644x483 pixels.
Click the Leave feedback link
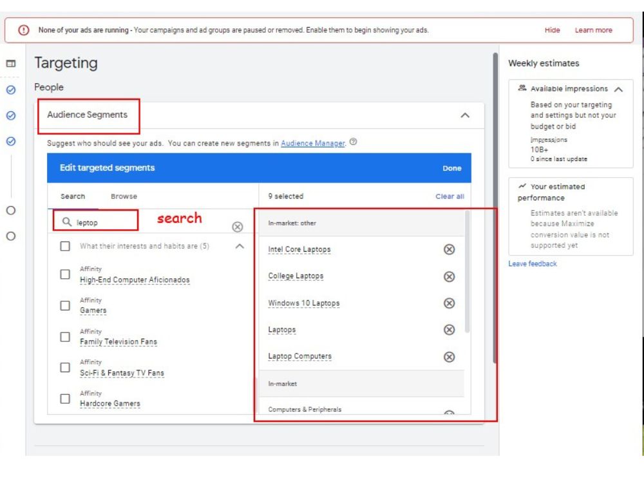(533, 263)
